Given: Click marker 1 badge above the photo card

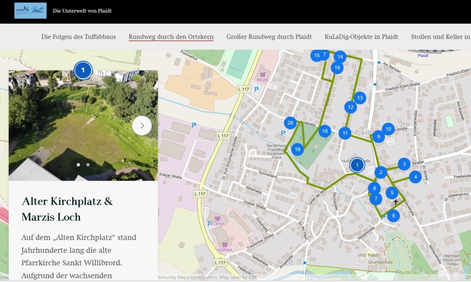Looking at the screenshot, I should [x=83, y=70].
